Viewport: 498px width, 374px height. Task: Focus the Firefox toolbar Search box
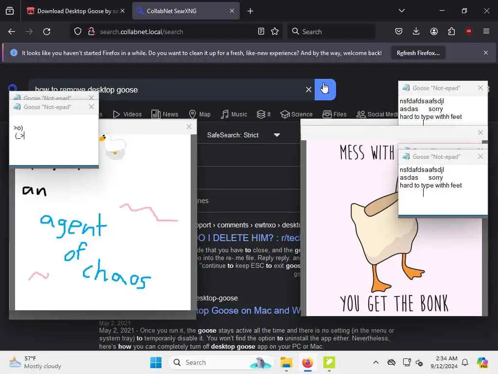(332, 32)
